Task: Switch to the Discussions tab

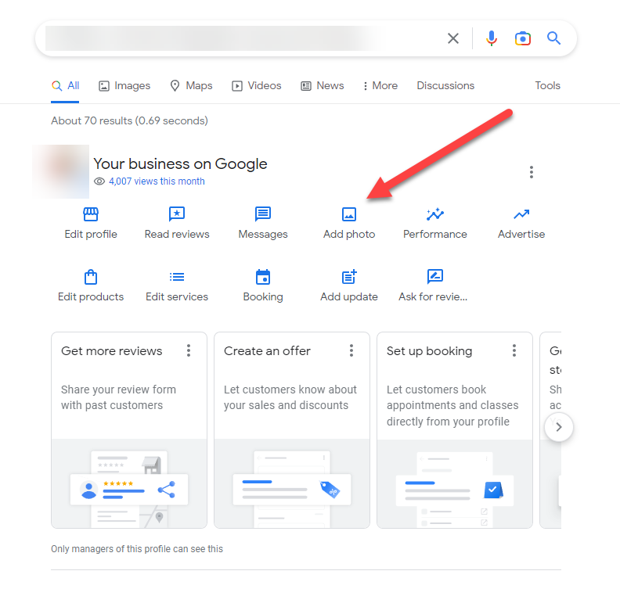Action: coord(445,86)
